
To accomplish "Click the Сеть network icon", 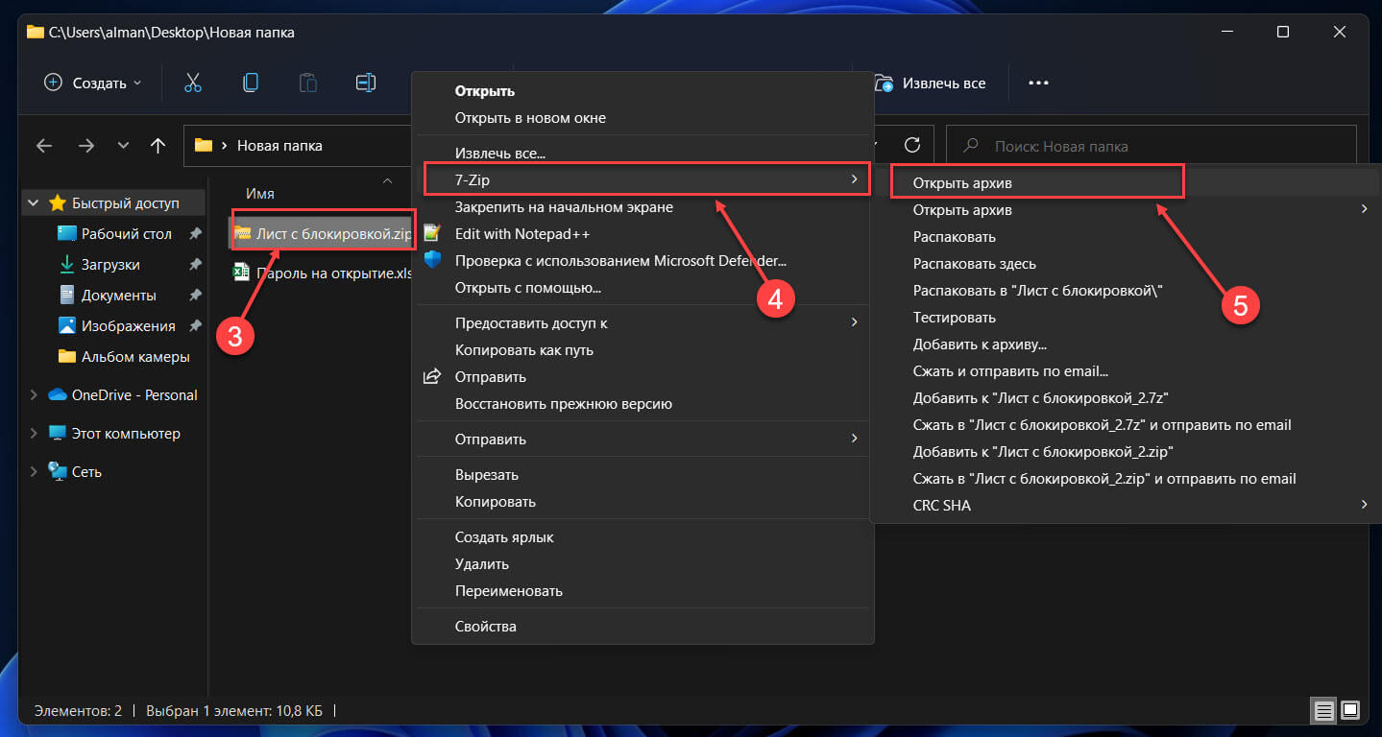I will coord(58,471).
